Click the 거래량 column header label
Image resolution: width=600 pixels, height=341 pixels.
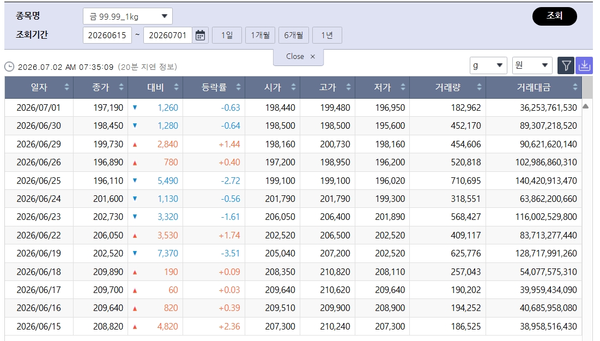[x=448, y=87]
